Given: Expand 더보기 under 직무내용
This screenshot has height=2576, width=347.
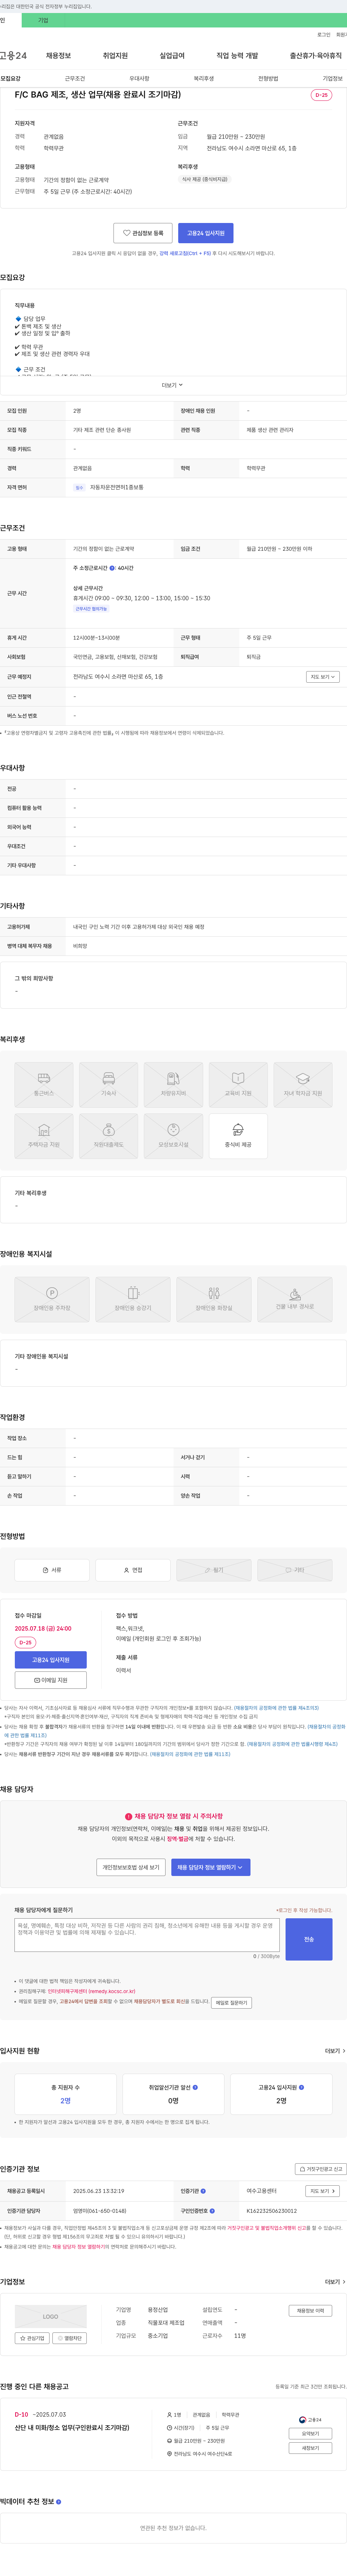Looking at the screenshot, I should click(173, 385).
